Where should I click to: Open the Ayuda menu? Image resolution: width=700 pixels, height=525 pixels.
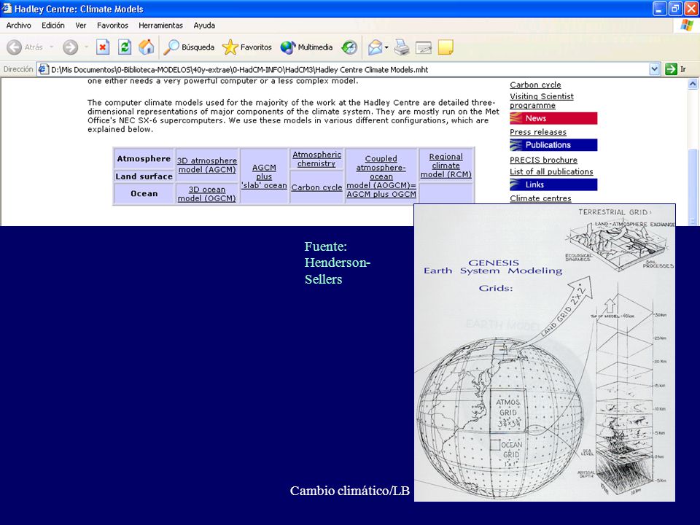click(204, 26)
